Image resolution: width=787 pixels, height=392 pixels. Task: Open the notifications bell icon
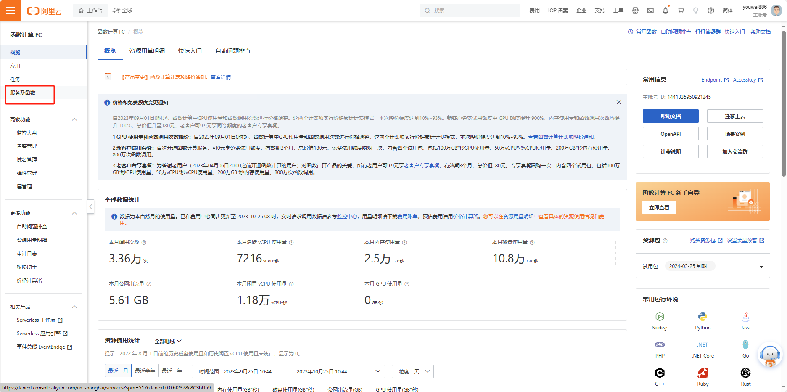pos(666,11)
